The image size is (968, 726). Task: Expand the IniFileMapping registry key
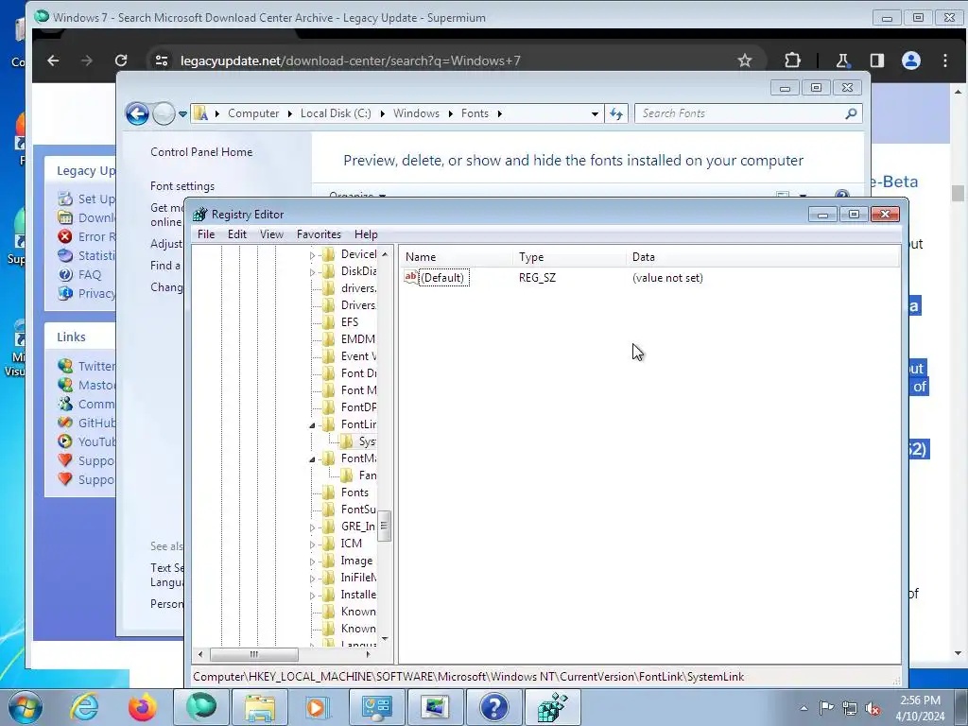pos(312,579)
